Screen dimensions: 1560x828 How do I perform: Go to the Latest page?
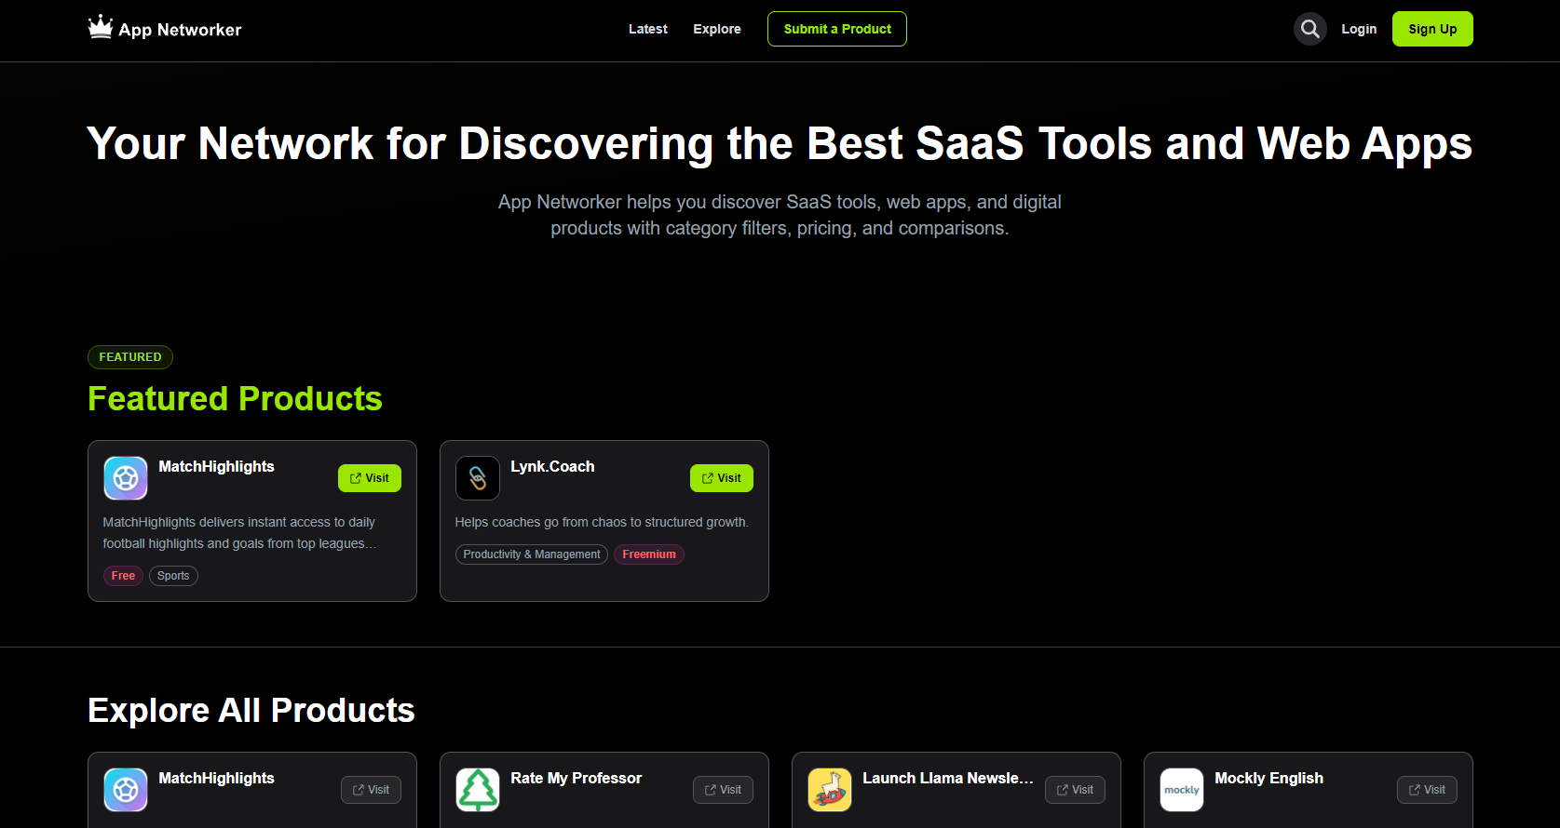tap(648, 29)
